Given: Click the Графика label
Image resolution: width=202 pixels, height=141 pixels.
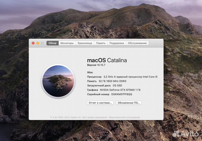Looking at the screenshot, I should tap(93, 90).
